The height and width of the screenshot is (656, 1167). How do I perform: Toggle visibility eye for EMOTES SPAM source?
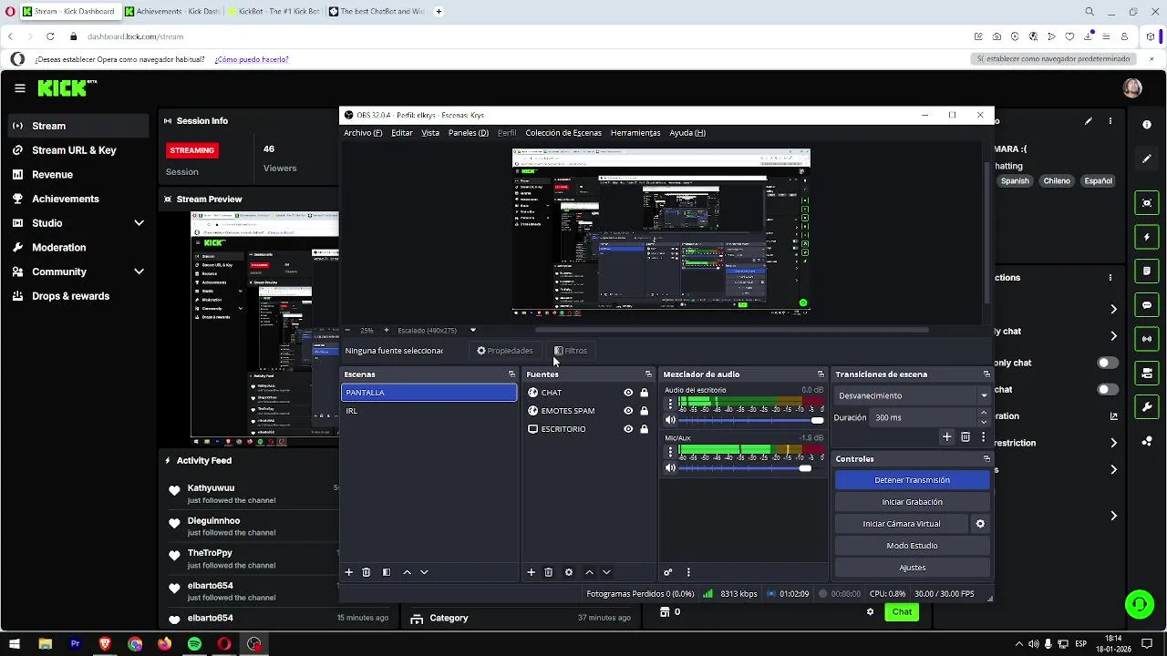click(628, 411)
